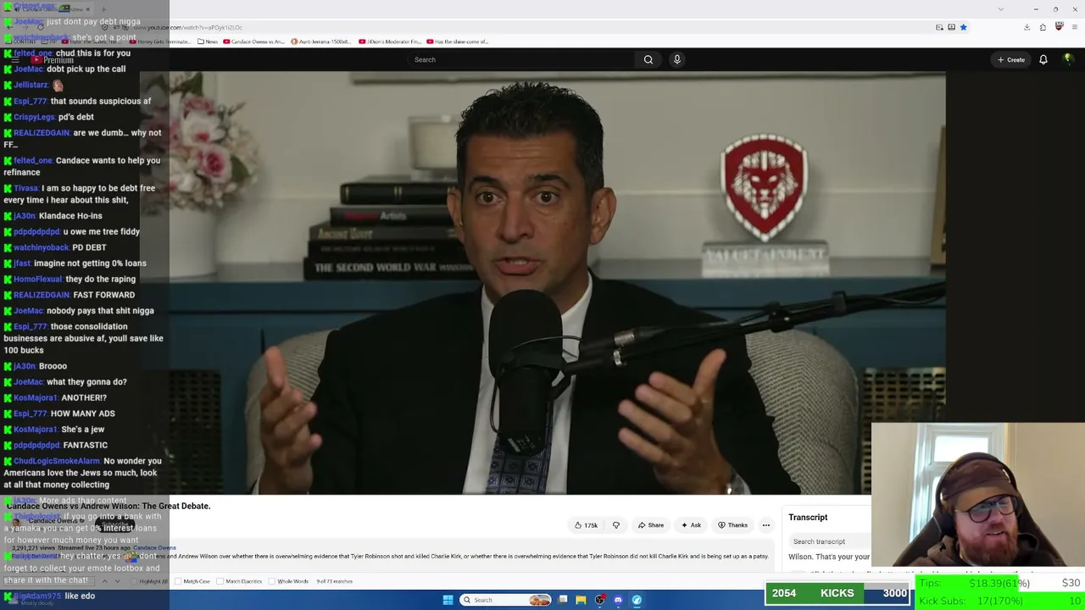1085x610 pixels.
Task: Open the News bookmarks folder
Action: [208, 42]
